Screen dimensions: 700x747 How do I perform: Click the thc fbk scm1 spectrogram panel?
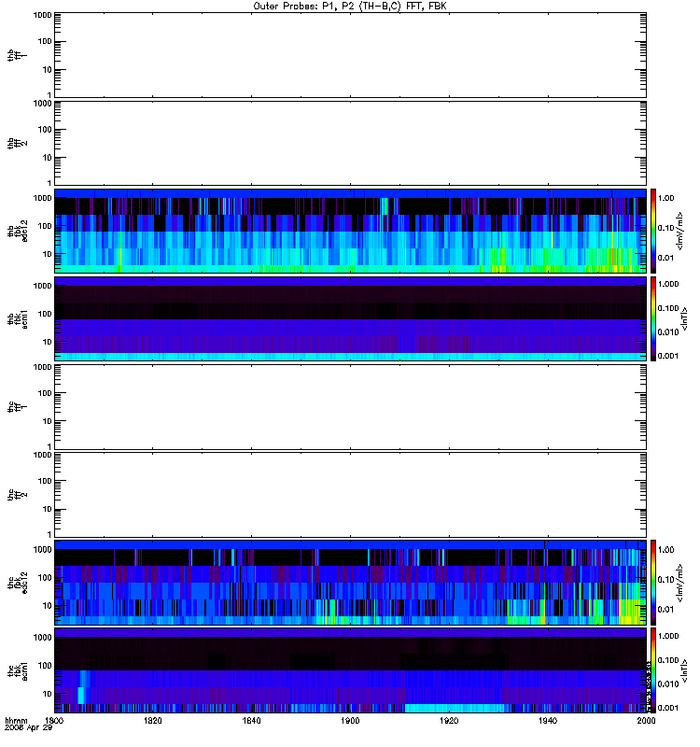click(x=350, y=670)
